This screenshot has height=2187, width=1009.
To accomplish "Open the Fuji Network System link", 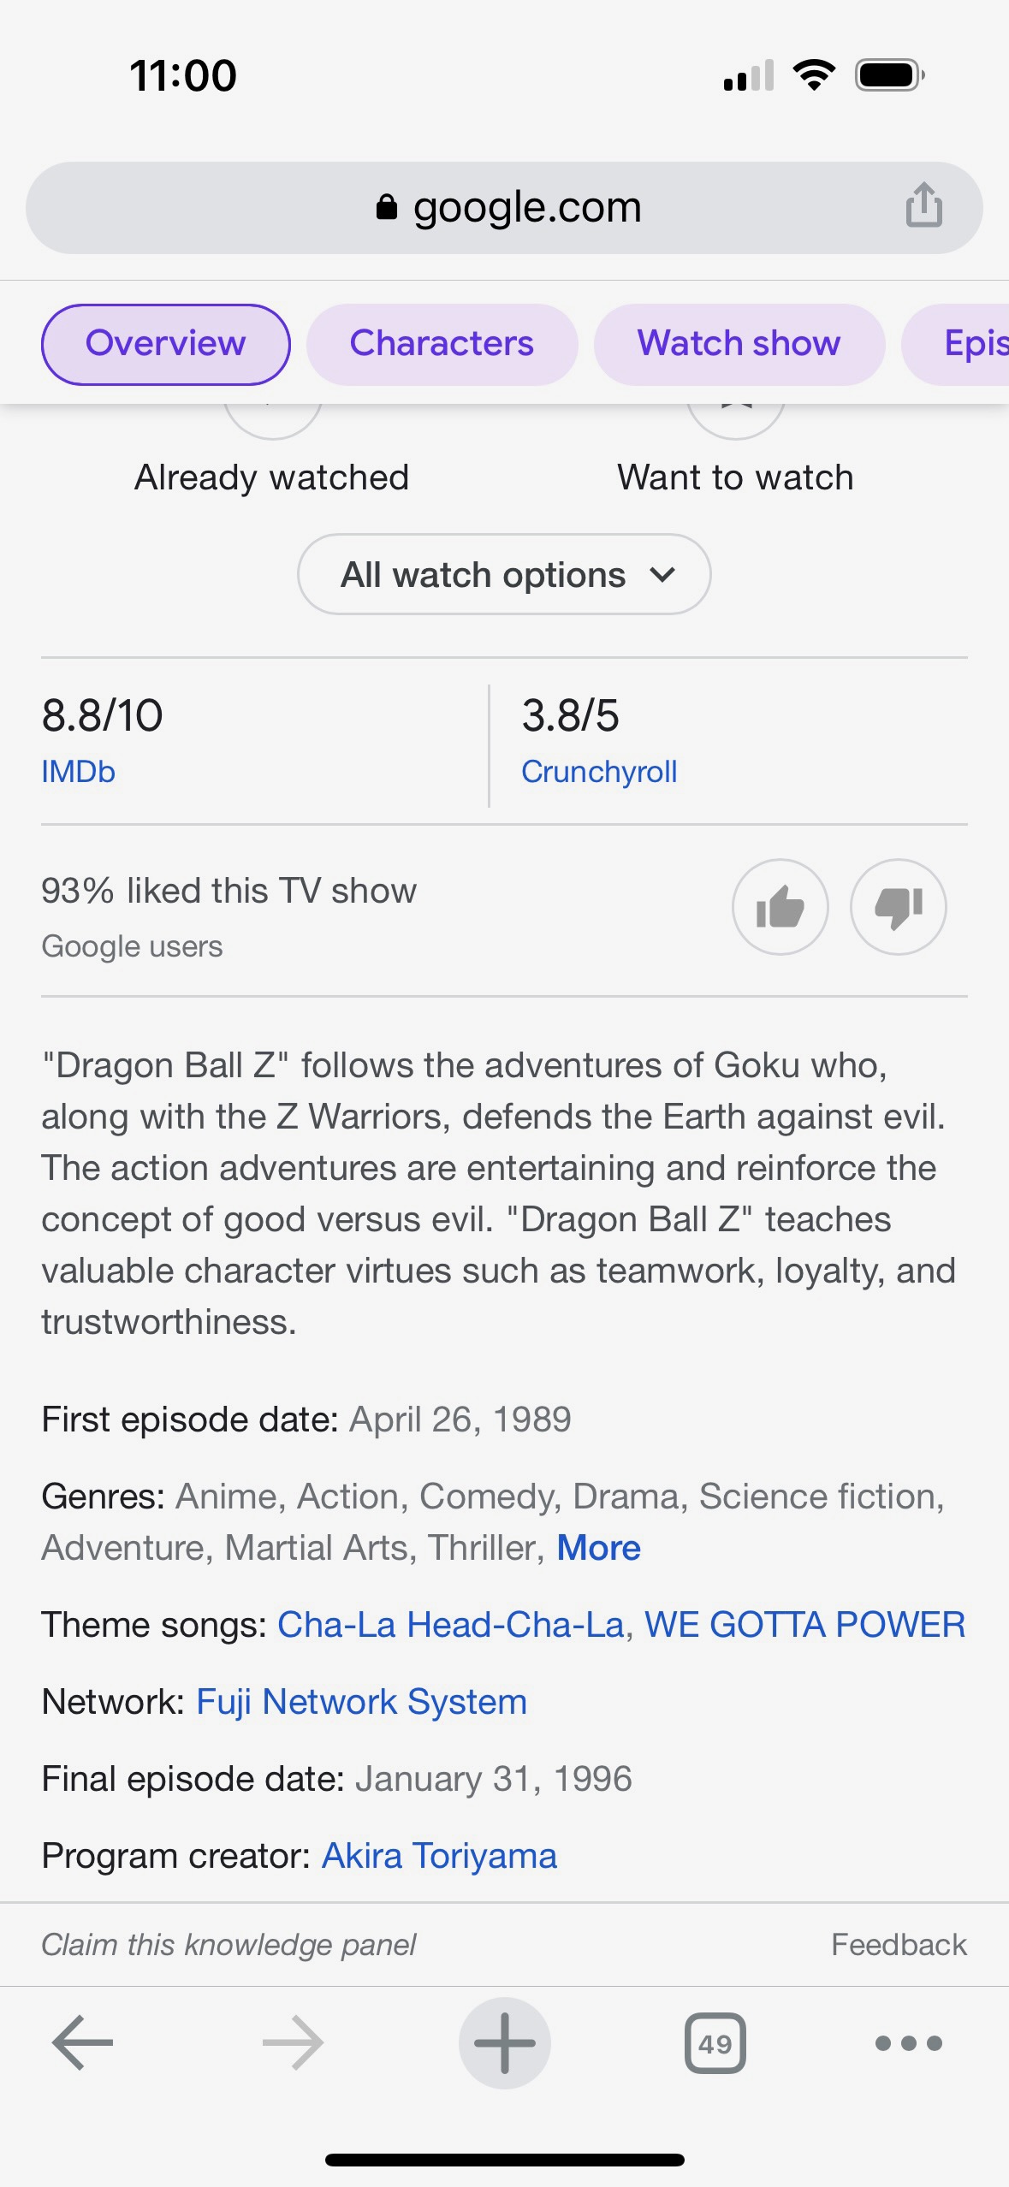I will coord(361,1702).
